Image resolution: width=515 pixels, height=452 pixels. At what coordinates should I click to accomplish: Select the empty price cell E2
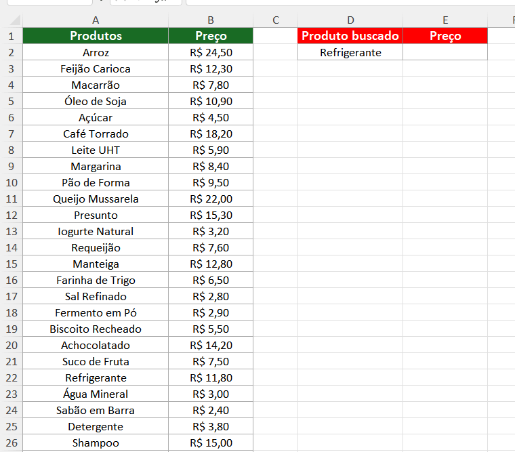click(445, 52)
